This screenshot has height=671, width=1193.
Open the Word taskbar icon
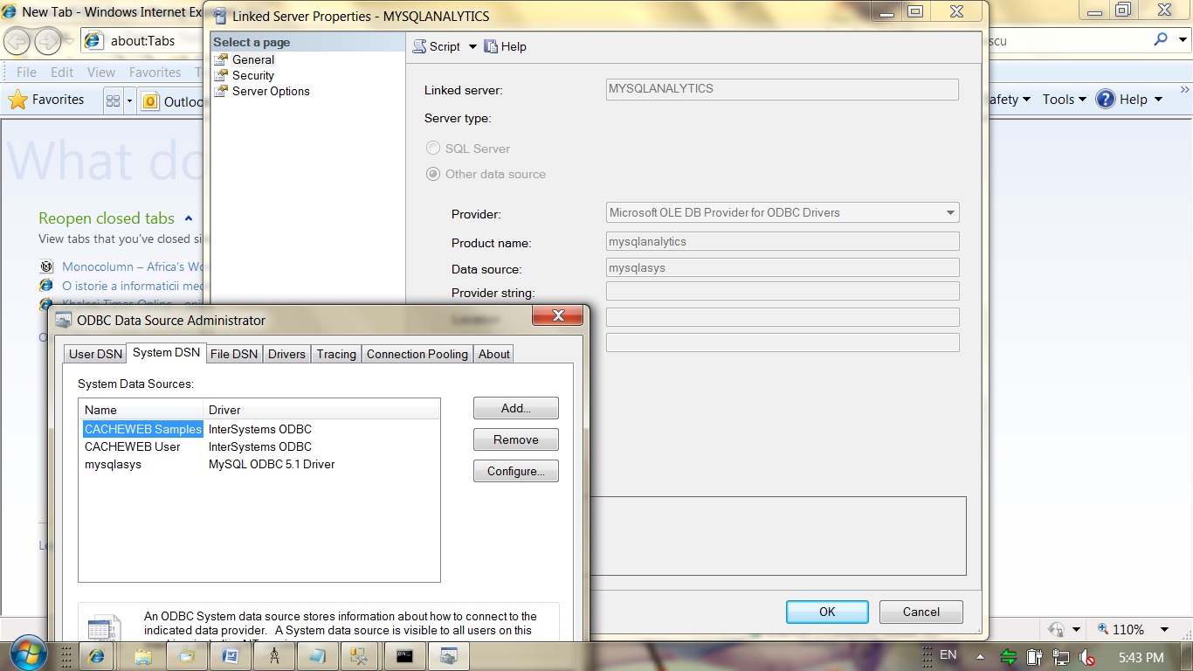point(231,655)
